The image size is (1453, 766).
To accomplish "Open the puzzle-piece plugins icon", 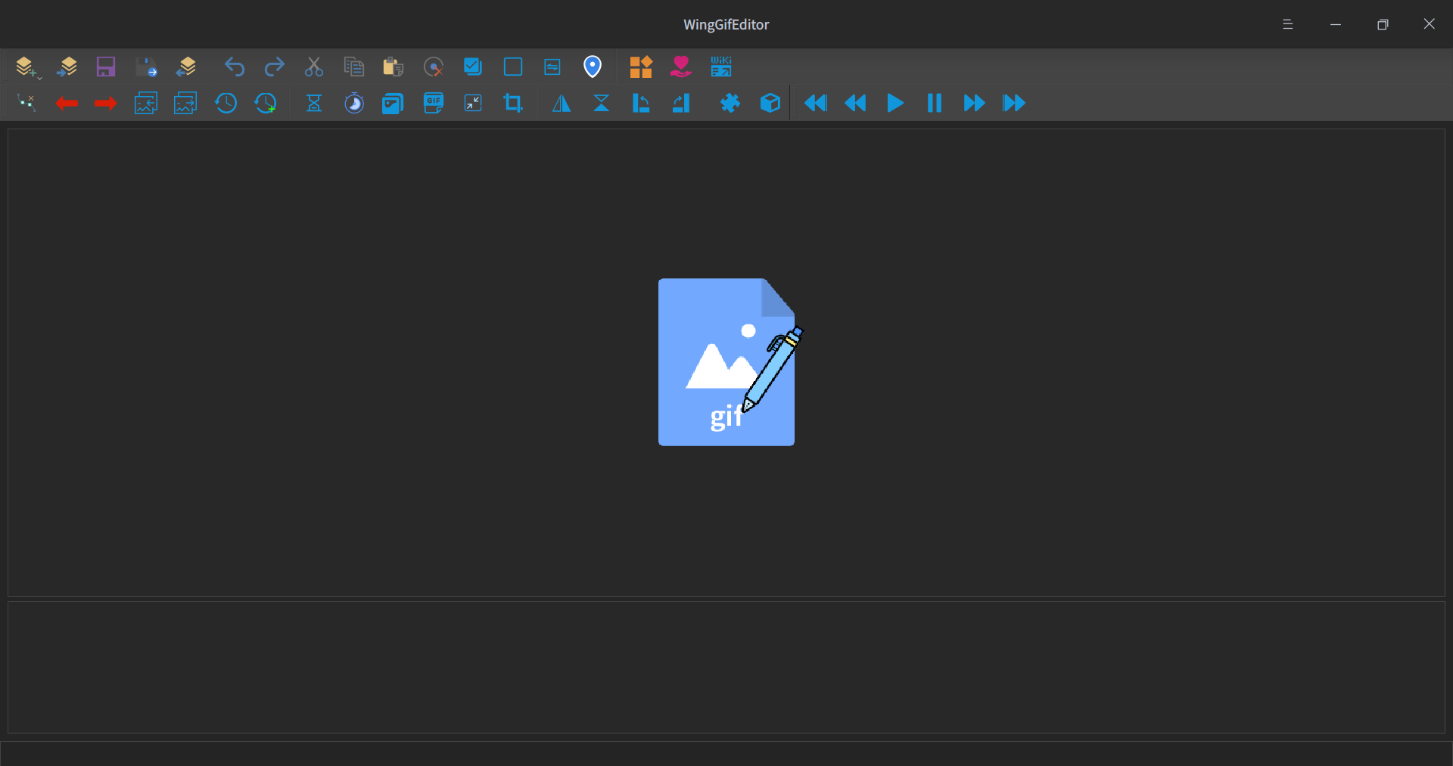I will pos(730,103).
